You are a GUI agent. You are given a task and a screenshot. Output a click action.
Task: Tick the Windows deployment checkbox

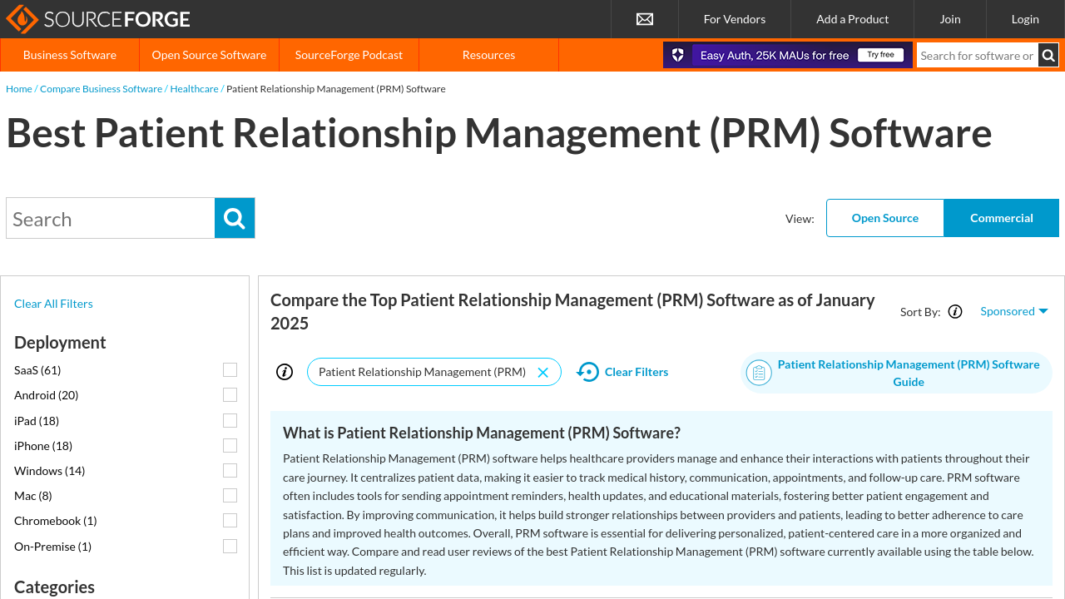click(x=230, y=471)
